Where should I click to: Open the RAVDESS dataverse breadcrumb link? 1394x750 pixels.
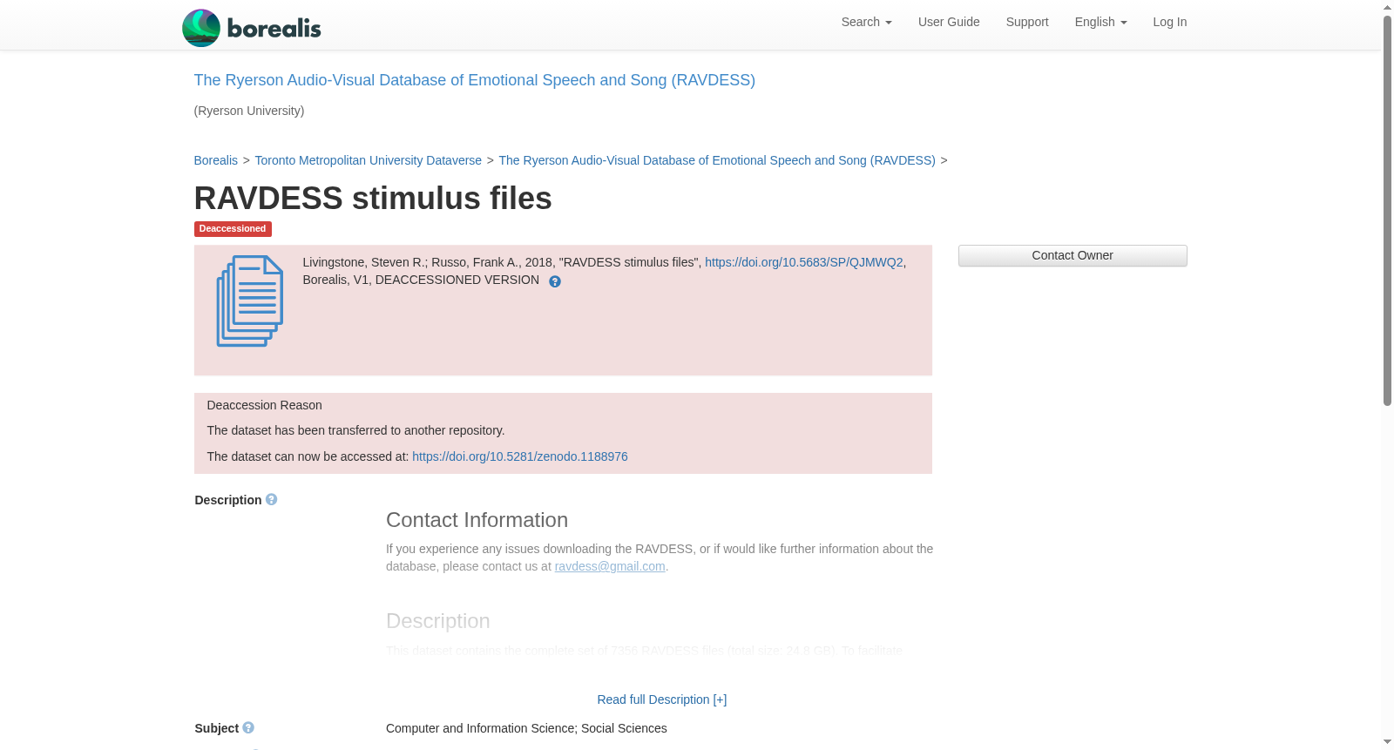(717, 160)
